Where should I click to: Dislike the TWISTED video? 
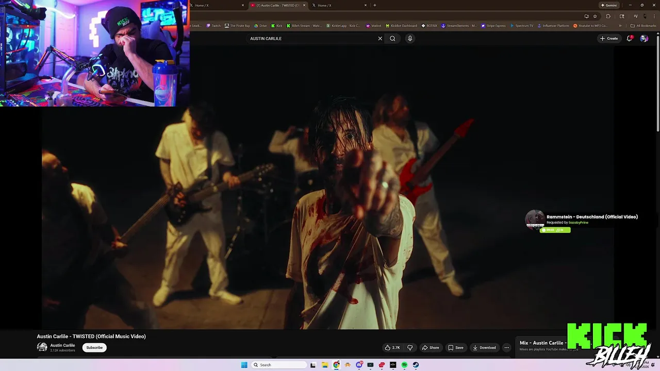pos(410,347)
